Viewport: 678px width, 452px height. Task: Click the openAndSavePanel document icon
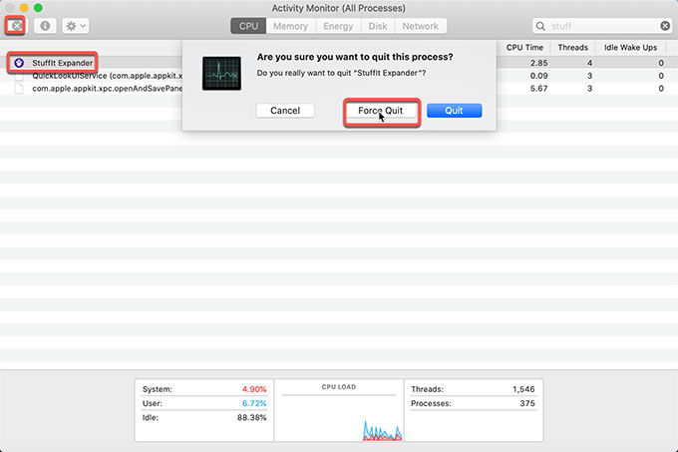tap(19, 88)
